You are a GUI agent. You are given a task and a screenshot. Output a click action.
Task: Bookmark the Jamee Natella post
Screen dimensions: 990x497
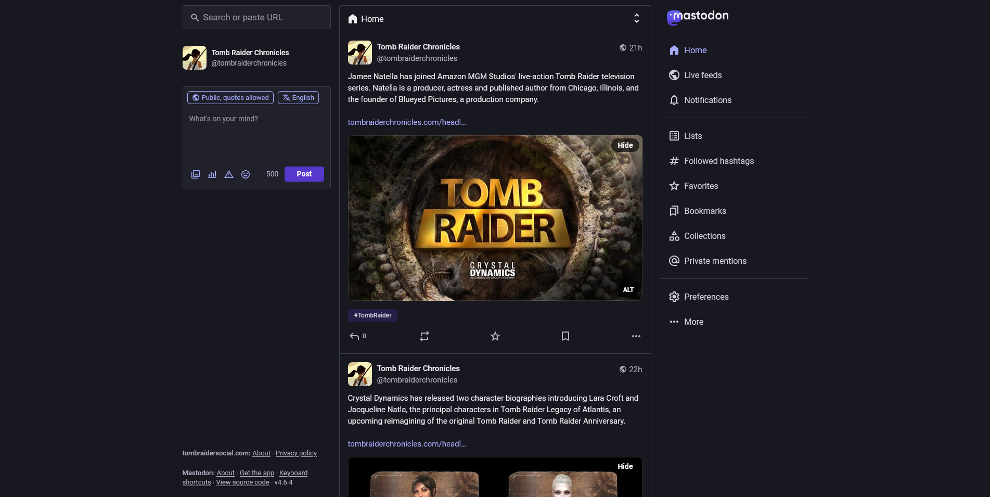click(x=565, y=336)
